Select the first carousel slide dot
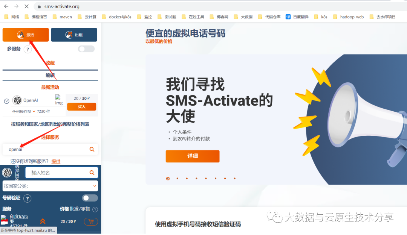This screenshot has height=235, width=407. click(168, 179)
